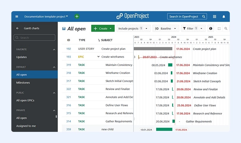The image size is (241, 143).
Task: Click the hierarchy icon next to SUBJECT
Action: click(99, 40)
